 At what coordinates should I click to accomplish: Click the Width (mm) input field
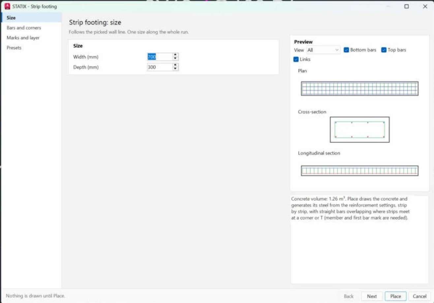160,57
